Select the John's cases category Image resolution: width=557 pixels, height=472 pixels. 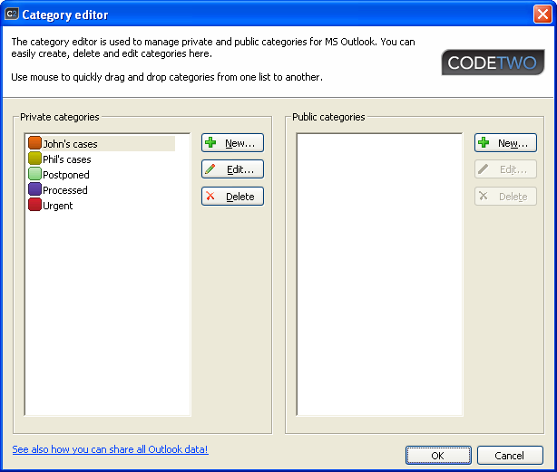pyautogui.click(x=102, y=144)
